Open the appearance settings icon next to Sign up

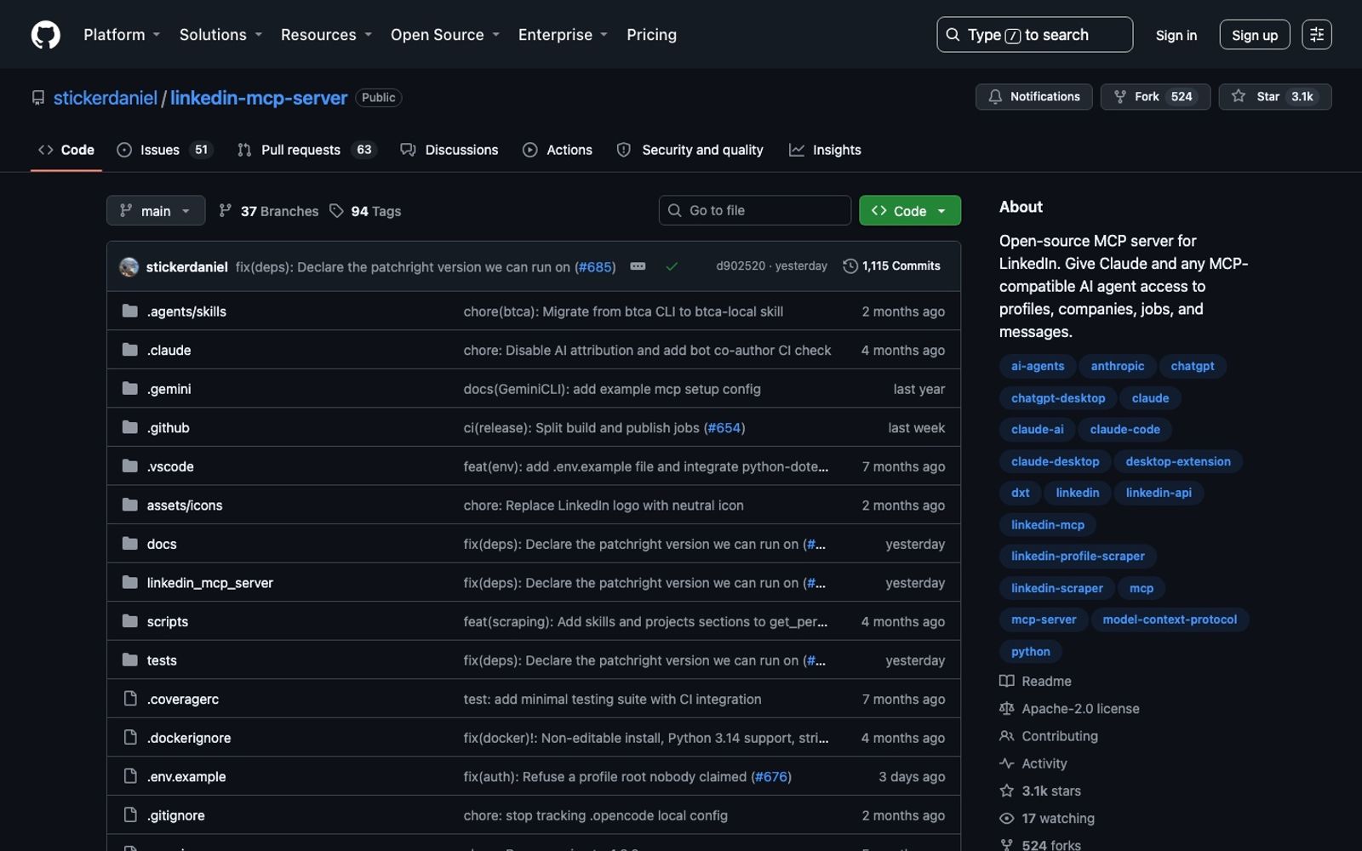click(x=1316, y=35)
